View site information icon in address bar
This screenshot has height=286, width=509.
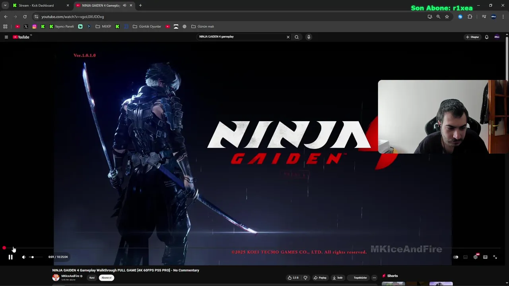(x=36, y=17)
